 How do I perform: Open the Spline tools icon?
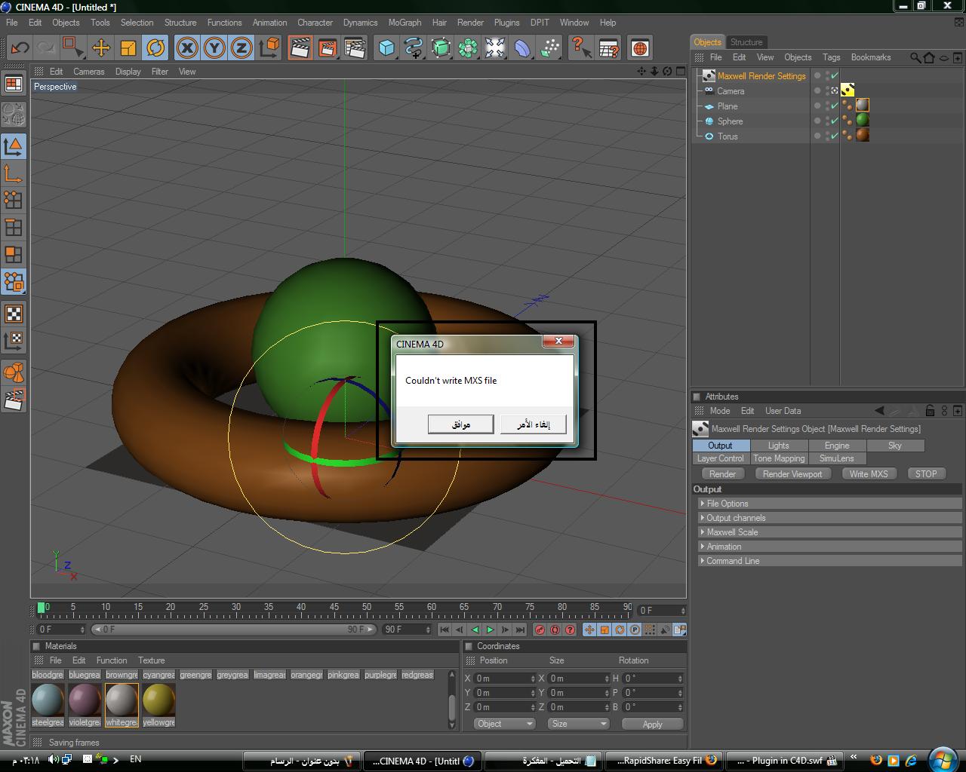point(414,48)
